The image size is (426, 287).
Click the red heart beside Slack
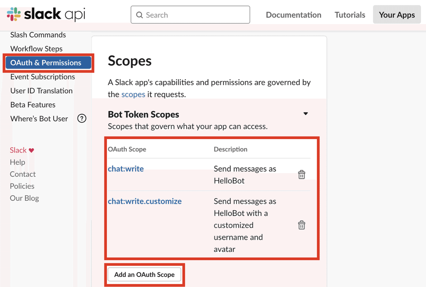[31, 150]
